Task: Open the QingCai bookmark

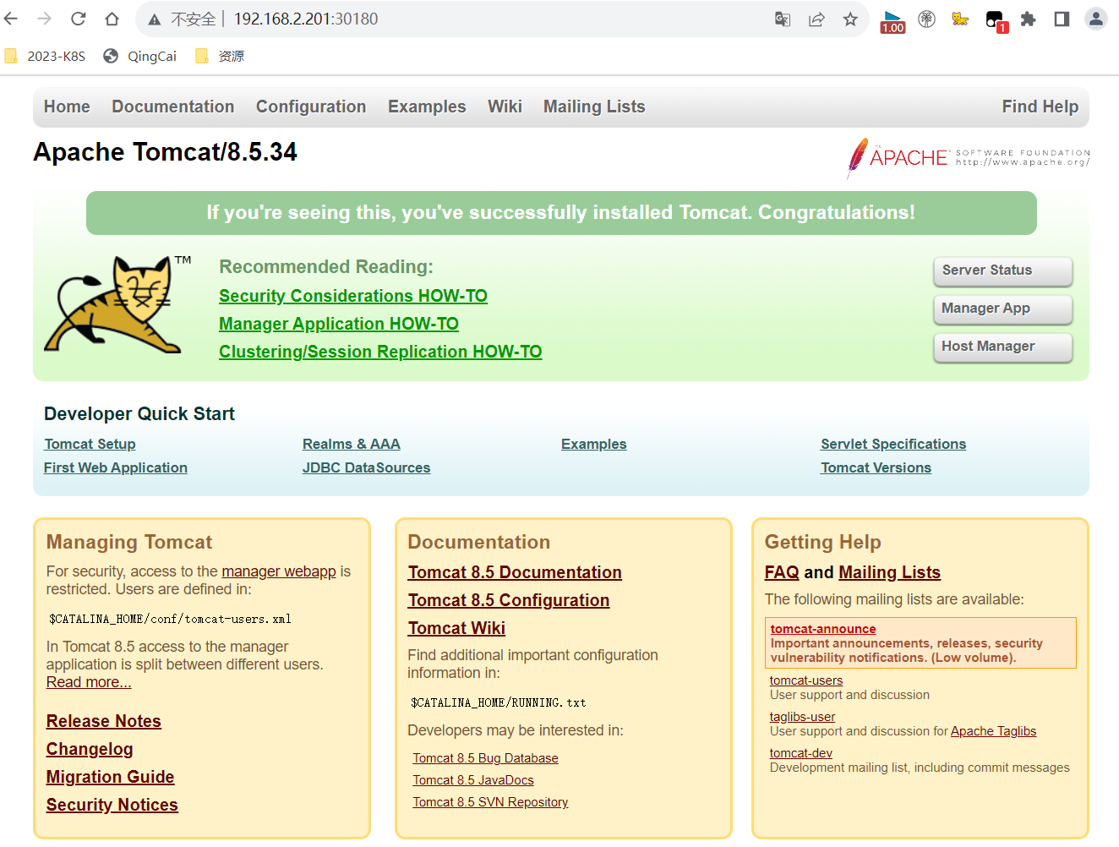Action: pyautogui.click(x=140, y=56)
